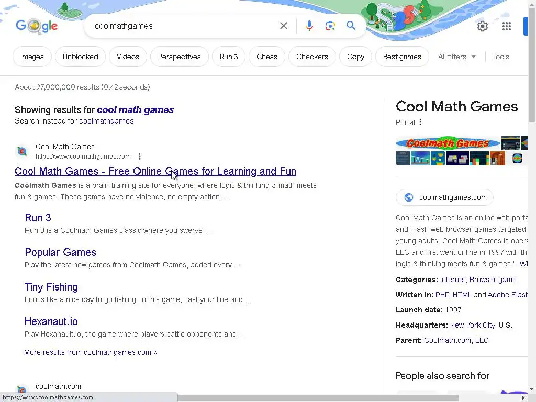Click the Internet category link
This screenshot has width=536, height=402.
pyautogui.click(x=453, y=280)
